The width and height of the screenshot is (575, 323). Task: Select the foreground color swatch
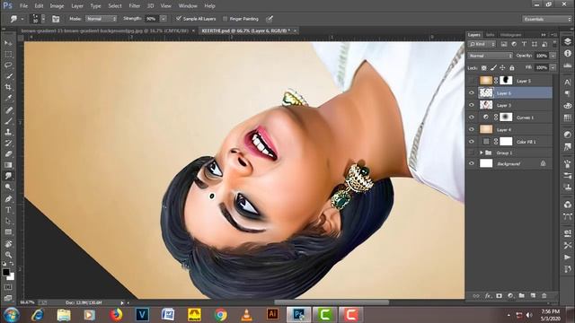6,272
